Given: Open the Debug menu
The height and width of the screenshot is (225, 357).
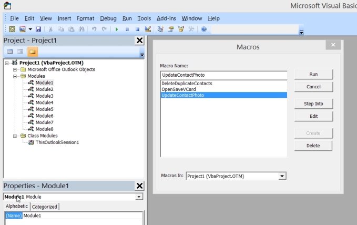Looking at the screenshot, I should pyautogui.click(x=108, y=18).
